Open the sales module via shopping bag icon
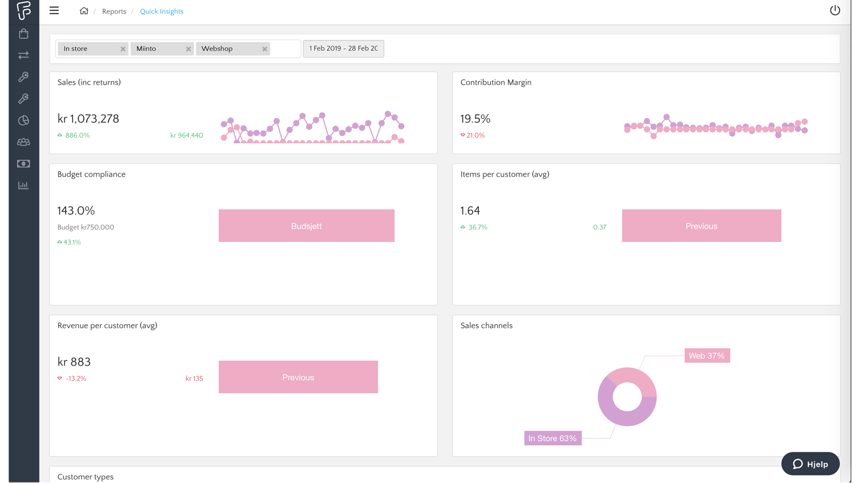Viewport: 860px width, 483px height. 23,33
